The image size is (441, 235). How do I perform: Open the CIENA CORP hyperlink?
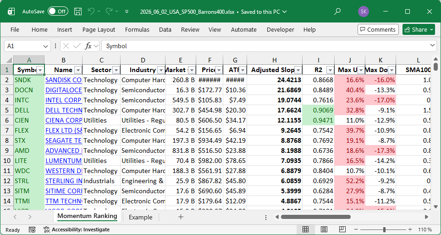point(64,120)
